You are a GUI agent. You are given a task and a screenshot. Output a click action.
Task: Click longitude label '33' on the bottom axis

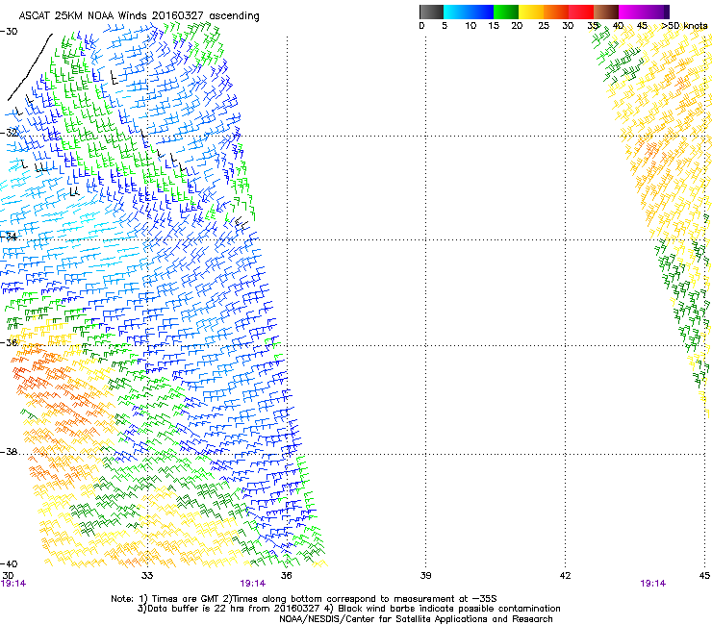(147, 576)
